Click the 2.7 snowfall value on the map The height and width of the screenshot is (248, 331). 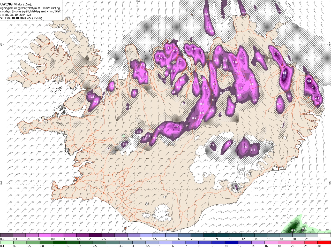[x=314, y=87]
